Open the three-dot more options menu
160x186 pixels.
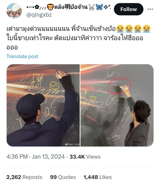pos(150,9)
